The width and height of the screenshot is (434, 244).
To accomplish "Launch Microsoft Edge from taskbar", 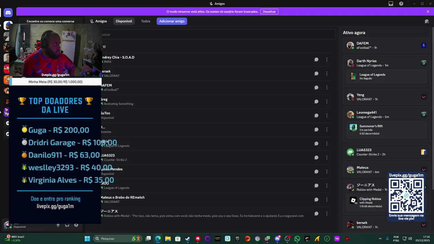I will point(158,239).
